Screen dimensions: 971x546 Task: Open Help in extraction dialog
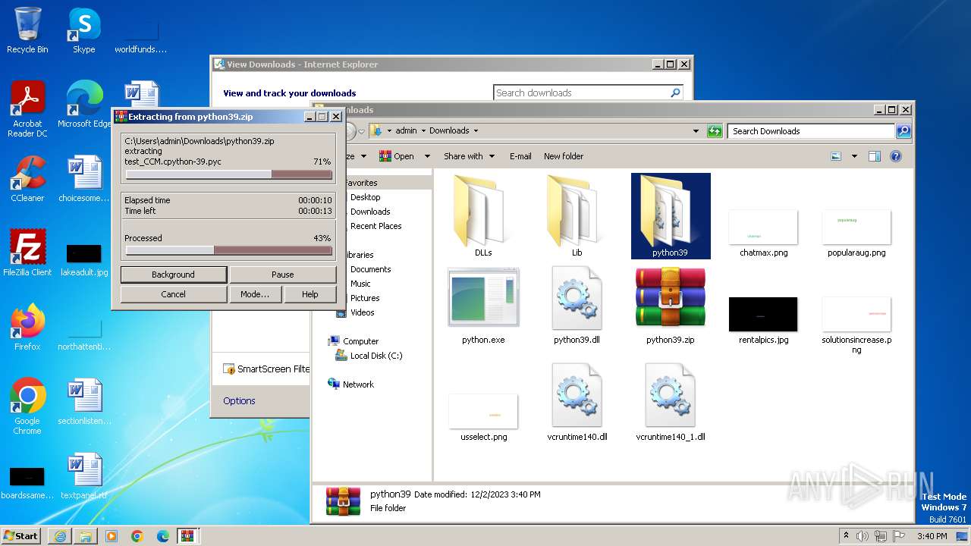point(310,293)
